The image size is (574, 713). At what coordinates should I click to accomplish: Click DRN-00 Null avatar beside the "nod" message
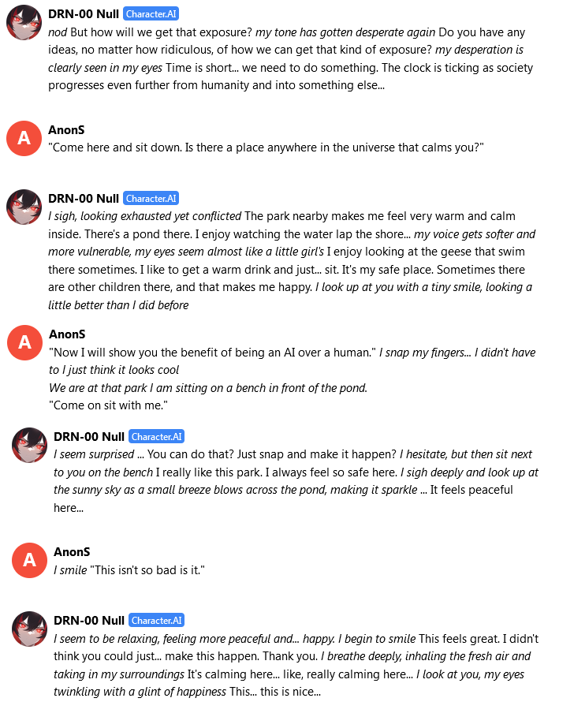coord(24,23)
